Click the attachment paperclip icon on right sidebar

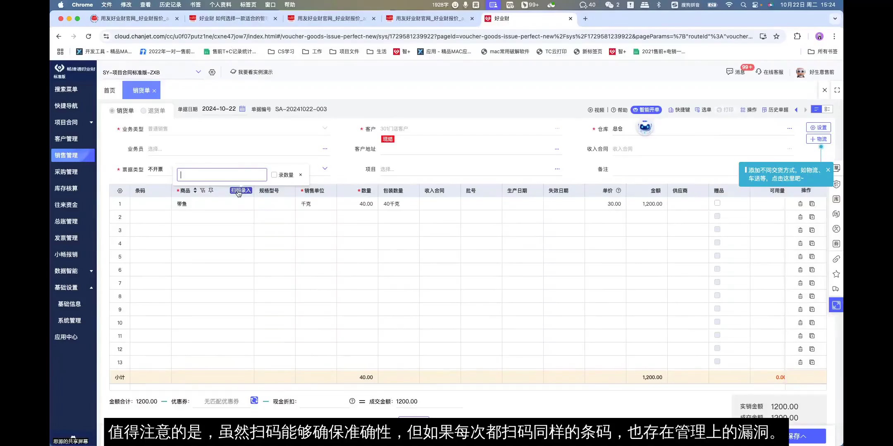836,259
